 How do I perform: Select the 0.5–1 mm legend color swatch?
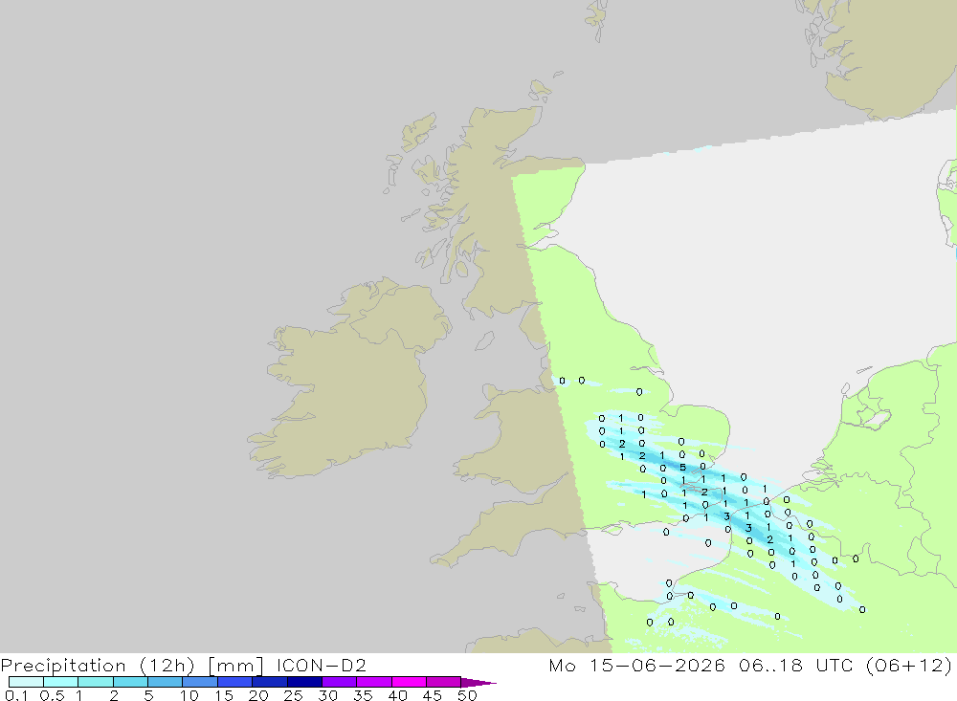(61, 682)
